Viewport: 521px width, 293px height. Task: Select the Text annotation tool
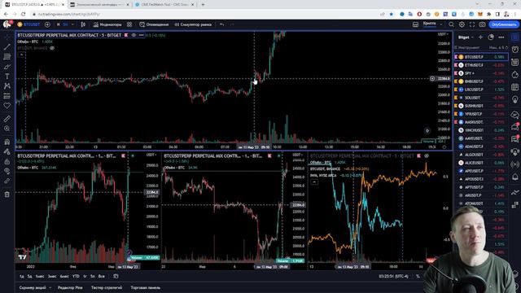[x=7, y=77]
